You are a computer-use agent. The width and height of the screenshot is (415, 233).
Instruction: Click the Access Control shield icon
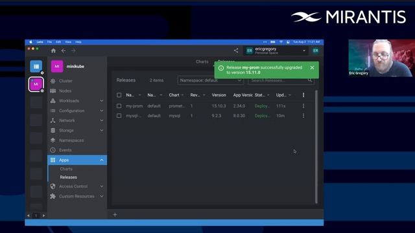coord(53,186)
